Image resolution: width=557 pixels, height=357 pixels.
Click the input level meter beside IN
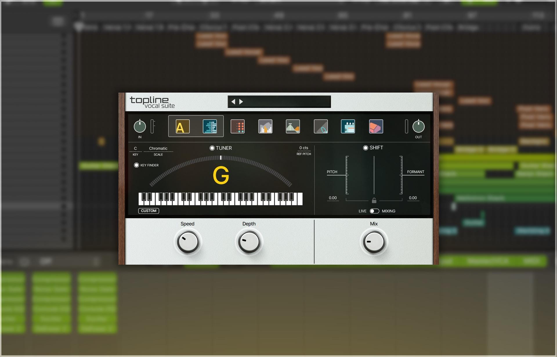(152, 126)
